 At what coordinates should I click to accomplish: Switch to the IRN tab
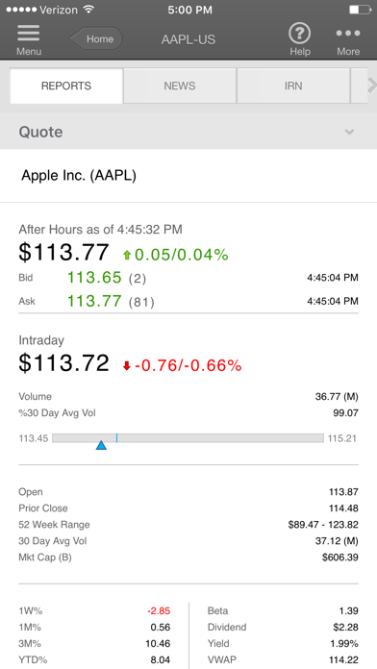coord(293,86)
